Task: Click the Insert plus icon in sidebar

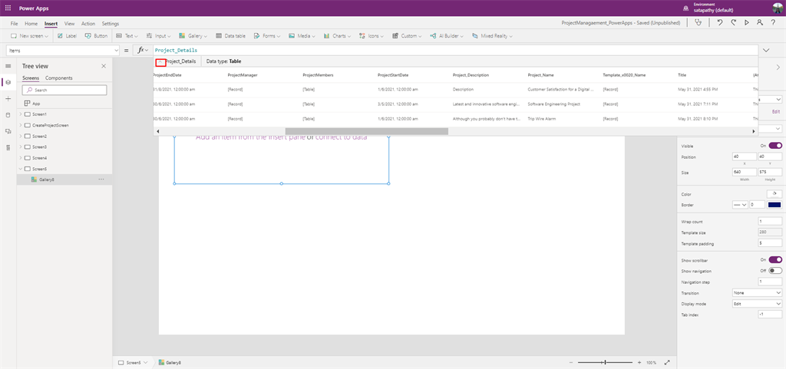Action: pyautogui.click(x=8, y=99)
